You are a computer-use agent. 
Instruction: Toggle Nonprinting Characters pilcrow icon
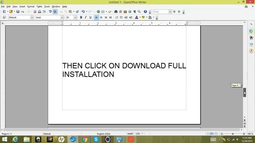click(x=135, y=12)
